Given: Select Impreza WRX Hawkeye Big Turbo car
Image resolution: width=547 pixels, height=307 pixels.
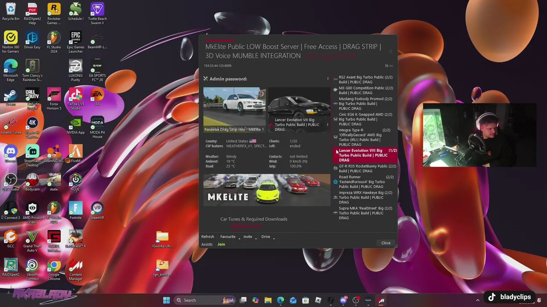Looking at the screenshot, I should click(x=365, y=197).
